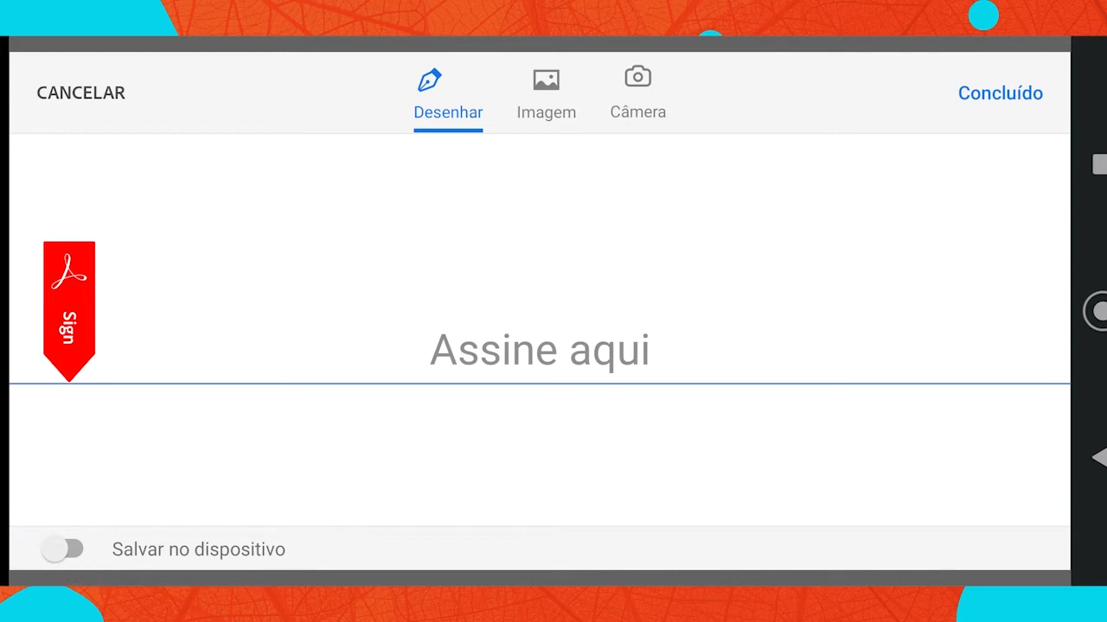Switch to the Desenhar tab label
This screenshot has height=622, width=1107.
click(448, 112)
